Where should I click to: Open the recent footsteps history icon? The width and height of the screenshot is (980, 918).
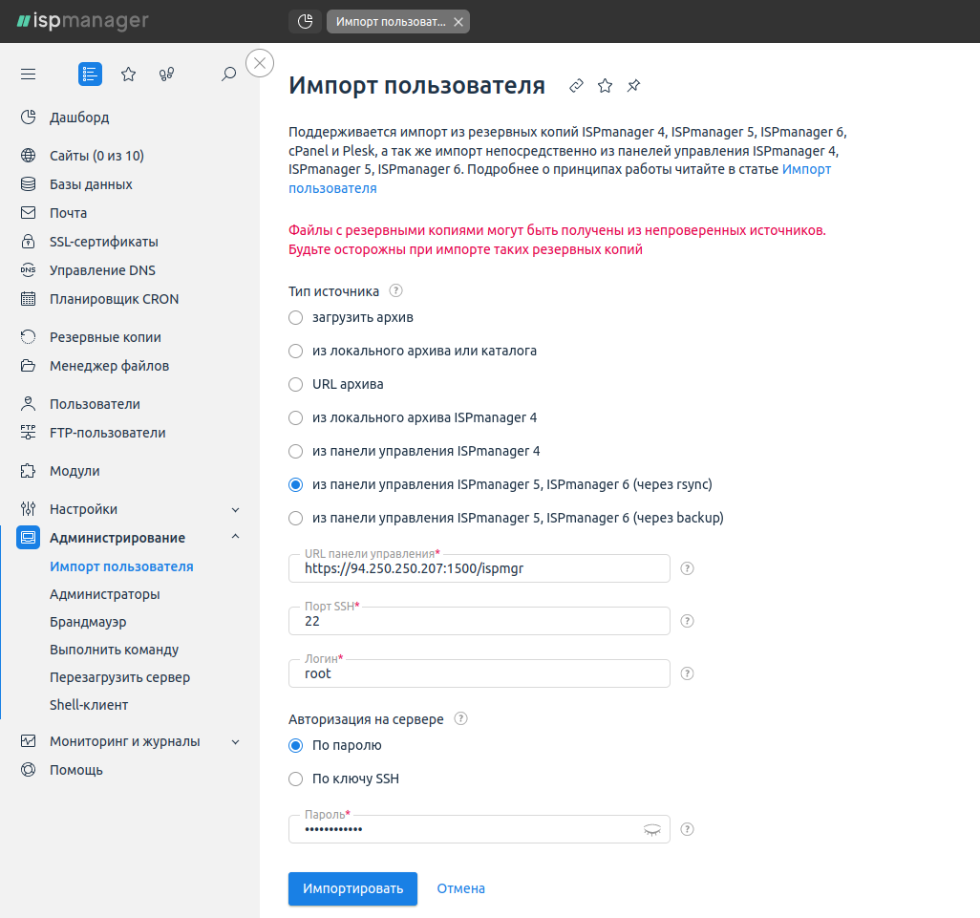[166, 75]
